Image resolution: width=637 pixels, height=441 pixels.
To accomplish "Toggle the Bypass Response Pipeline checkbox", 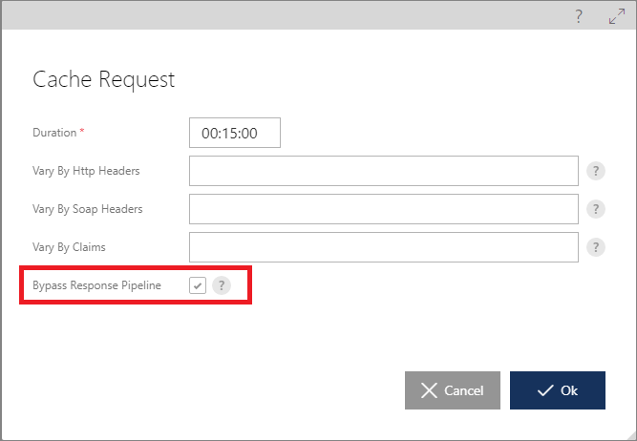I will 198,285.
